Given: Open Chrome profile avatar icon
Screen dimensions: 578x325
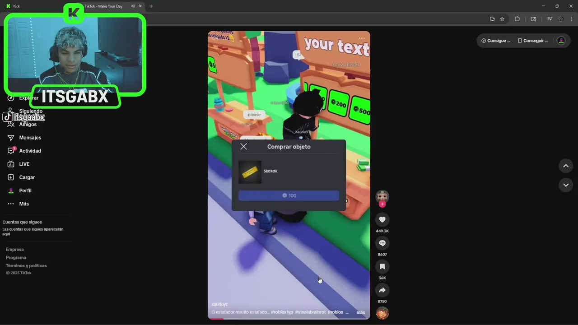Looking at the screenshot, I should pos(561,19).
